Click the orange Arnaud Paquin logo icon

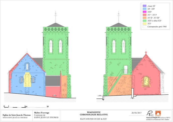coord(158,113)
